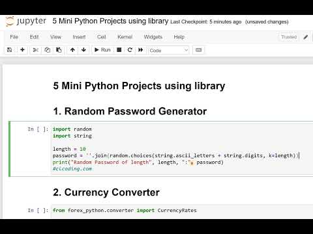Insert cell below with plus icon
This screenshot has width=313, height=234.
pyautogui.click(x=22, y=50)
